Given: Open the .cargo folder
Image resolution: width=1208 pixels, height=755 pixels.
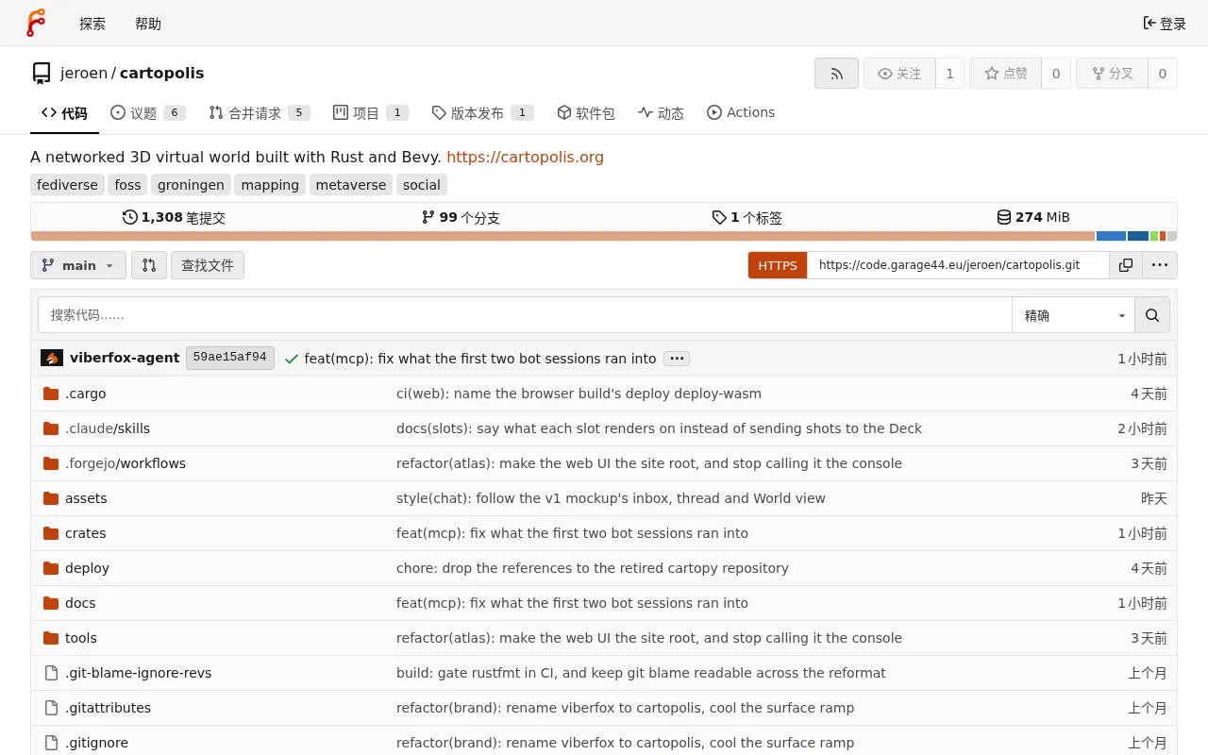Looking at the screenshot, I should (x=85, y=394).
